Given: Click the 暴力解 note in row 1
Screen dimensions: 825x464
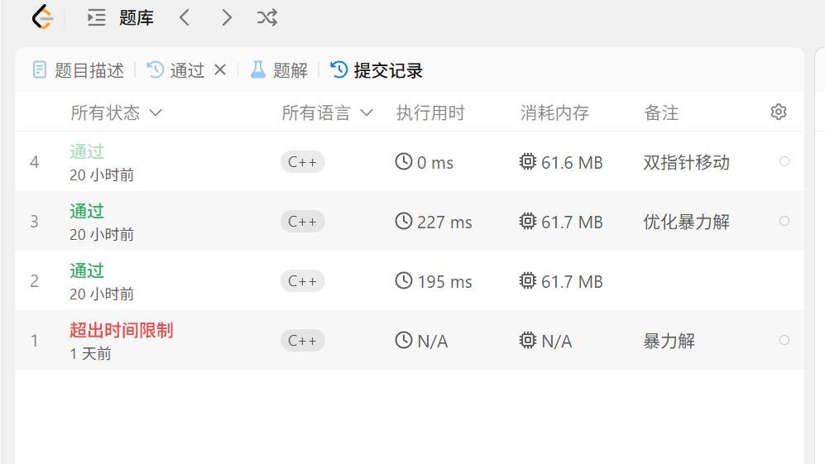Looking at the screenshot, I should 669,341.
